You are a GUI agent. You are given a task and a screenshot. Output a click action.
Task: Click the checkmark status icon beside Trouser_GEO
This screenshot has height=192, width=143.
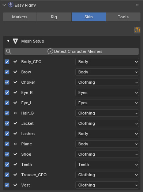coord(15,175)
